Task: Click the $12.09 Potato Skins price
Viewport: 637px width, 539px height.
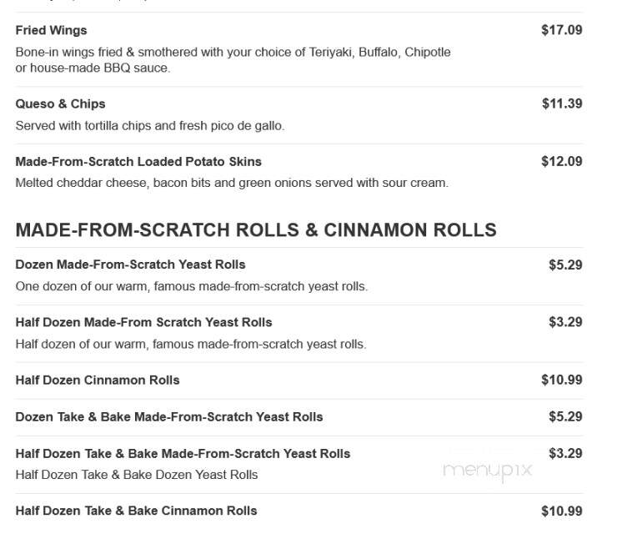Action: [x=562, y=161]
